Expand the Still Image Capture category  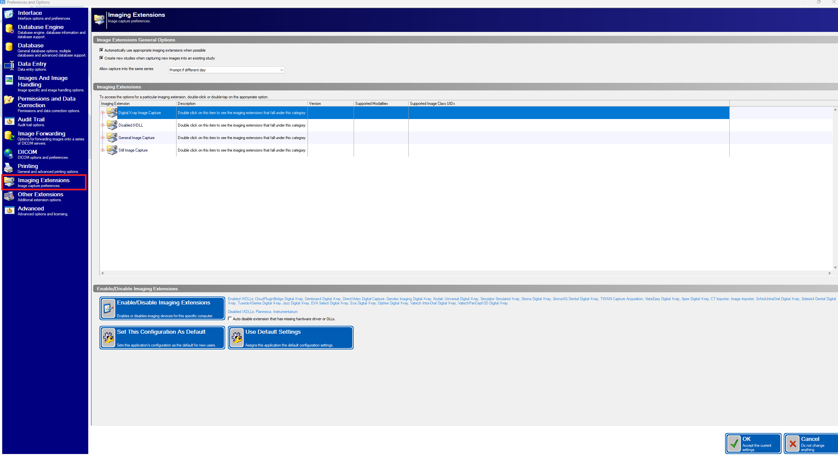point(102,150)
